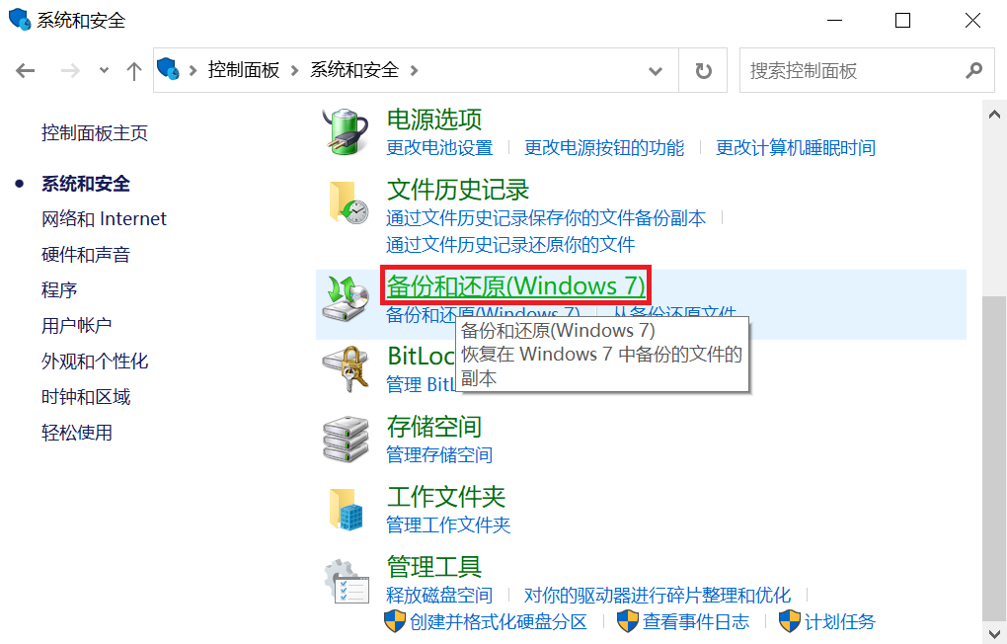Select 网络和 Internet in sidebar

104,219
